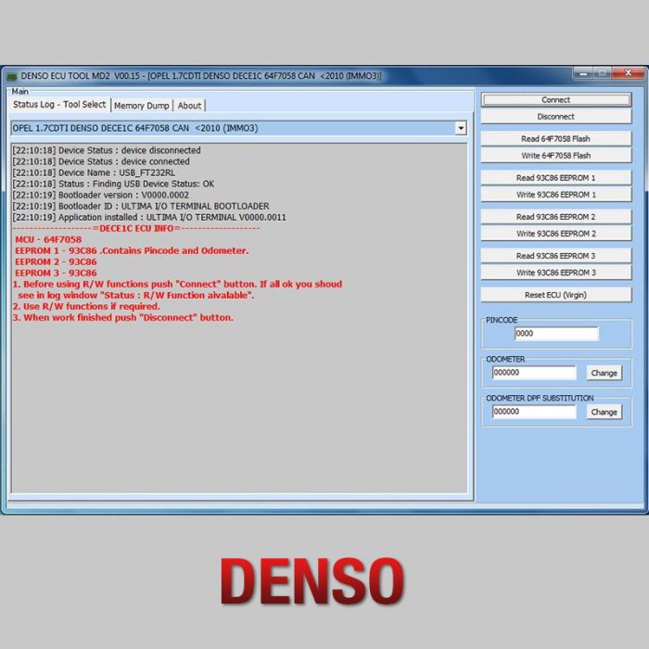649x649 pixels.
Task: Minimize the DENSO ECU TOOL window
Action: 583,73
